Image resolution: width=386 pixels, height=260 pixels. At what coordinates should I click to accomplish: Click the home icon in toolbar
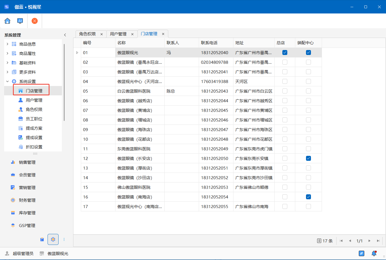point(7,21)
